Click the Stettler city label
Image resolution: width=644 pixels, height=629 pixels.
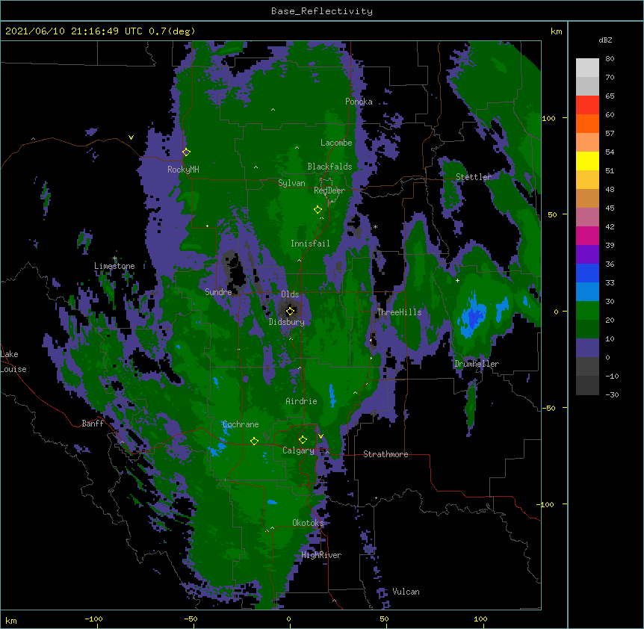coord(474,177)
